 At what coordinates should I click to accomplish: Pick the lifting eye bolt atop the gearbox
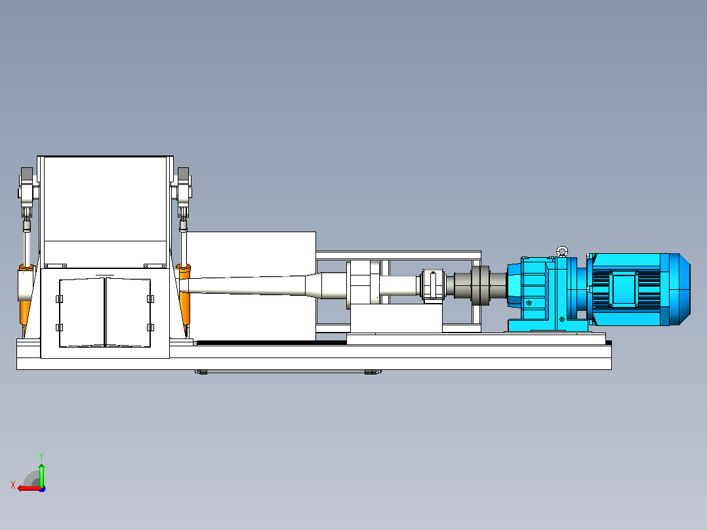pos(562,251)
